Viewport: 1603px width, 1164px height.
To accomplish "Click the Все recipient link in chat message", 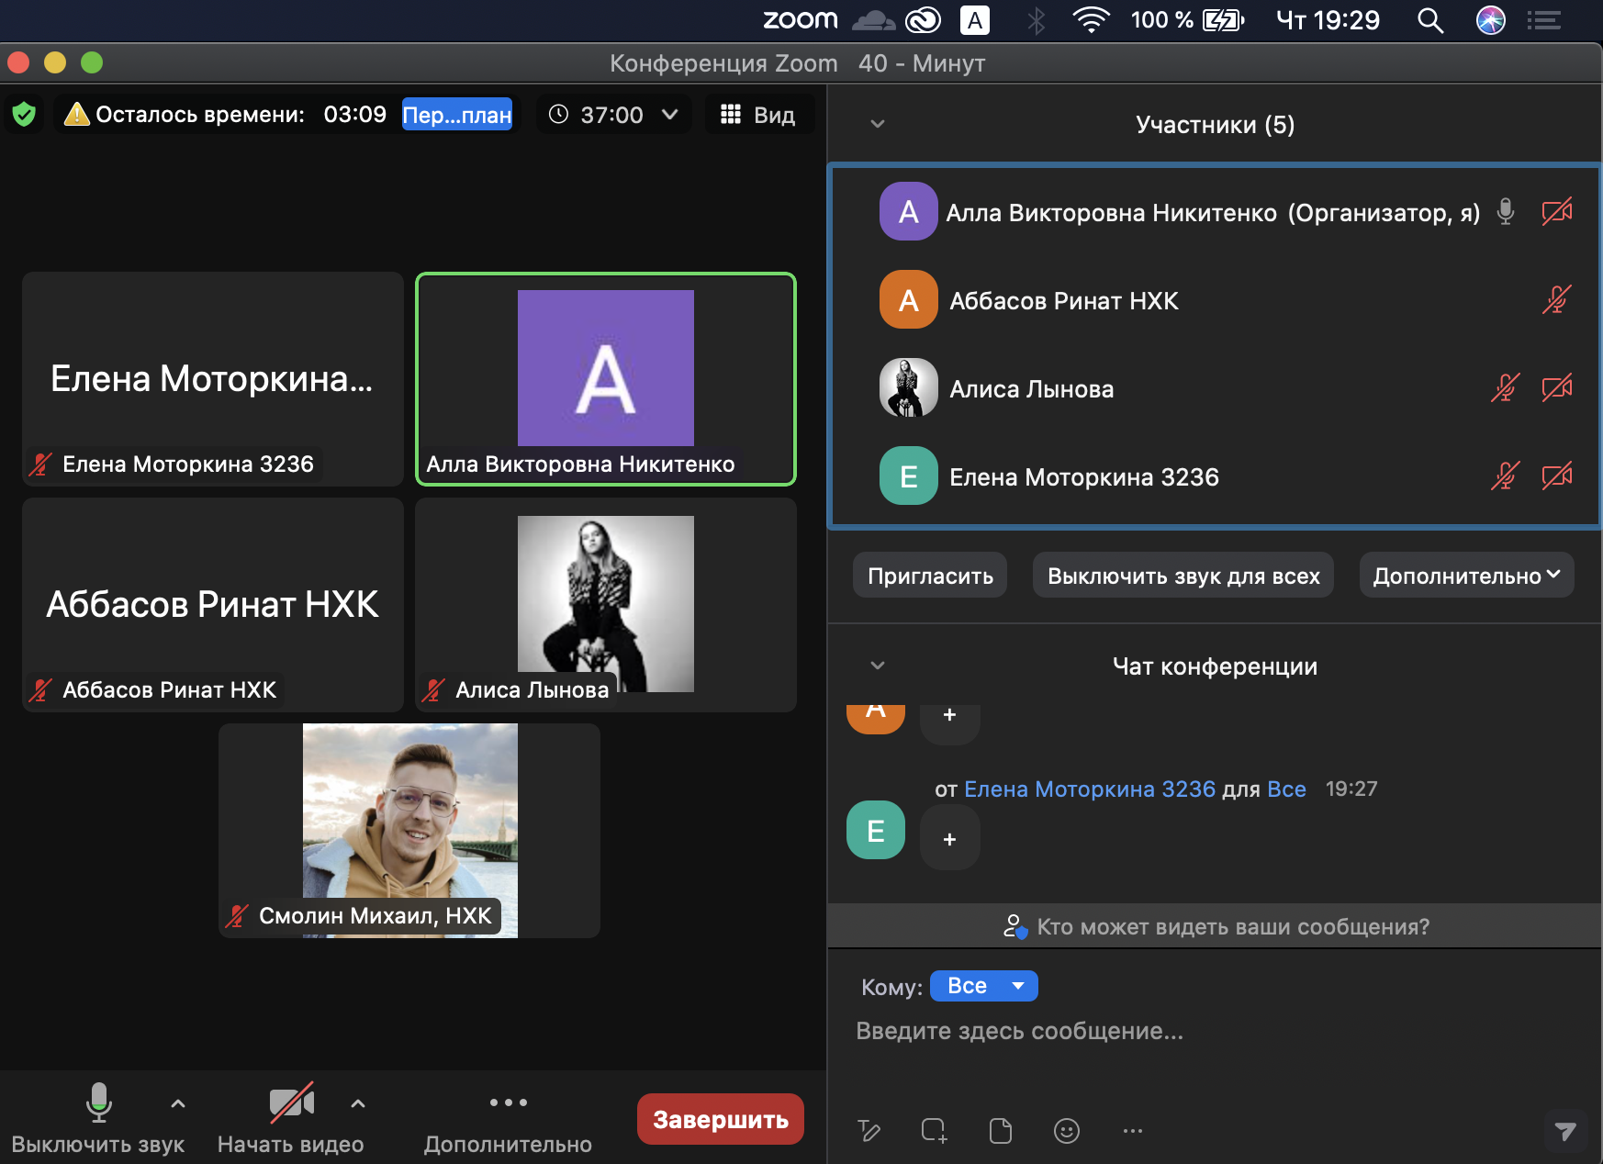I will [1286, 789].
